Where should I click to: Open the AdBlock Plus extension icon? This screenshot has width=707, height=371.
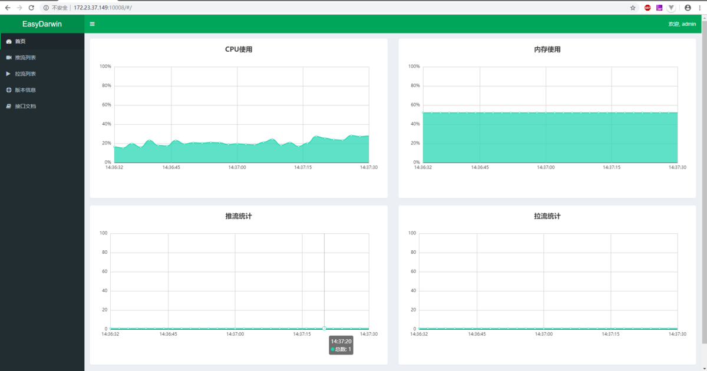point(647,8)
